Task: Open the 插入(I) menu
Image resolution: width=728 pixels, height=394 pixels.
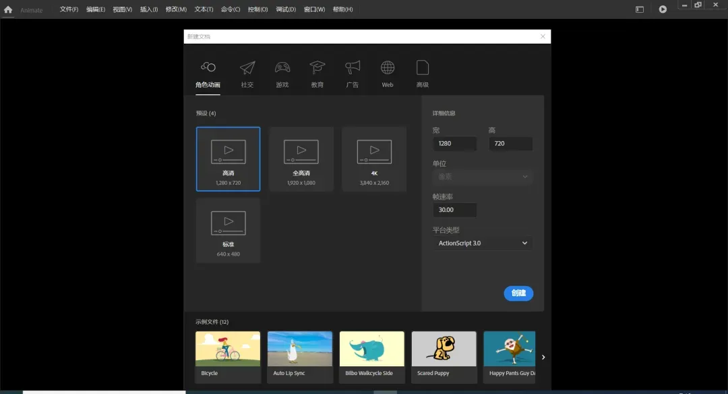Action: click(x=148, y=9)
